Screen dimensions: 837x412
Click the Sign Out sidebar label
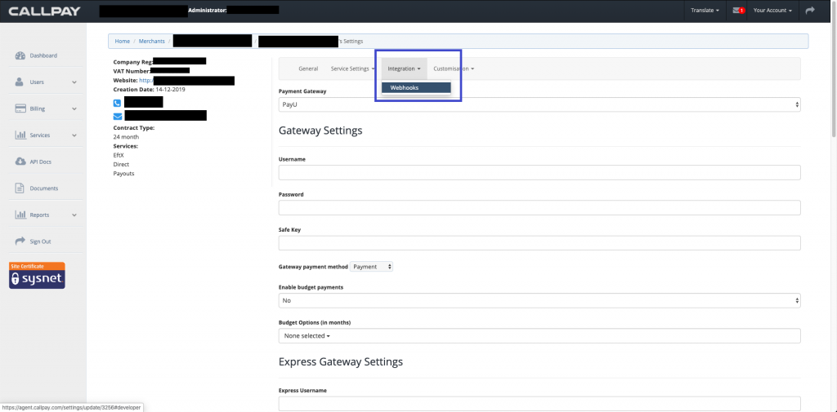[x=40, y=241]
